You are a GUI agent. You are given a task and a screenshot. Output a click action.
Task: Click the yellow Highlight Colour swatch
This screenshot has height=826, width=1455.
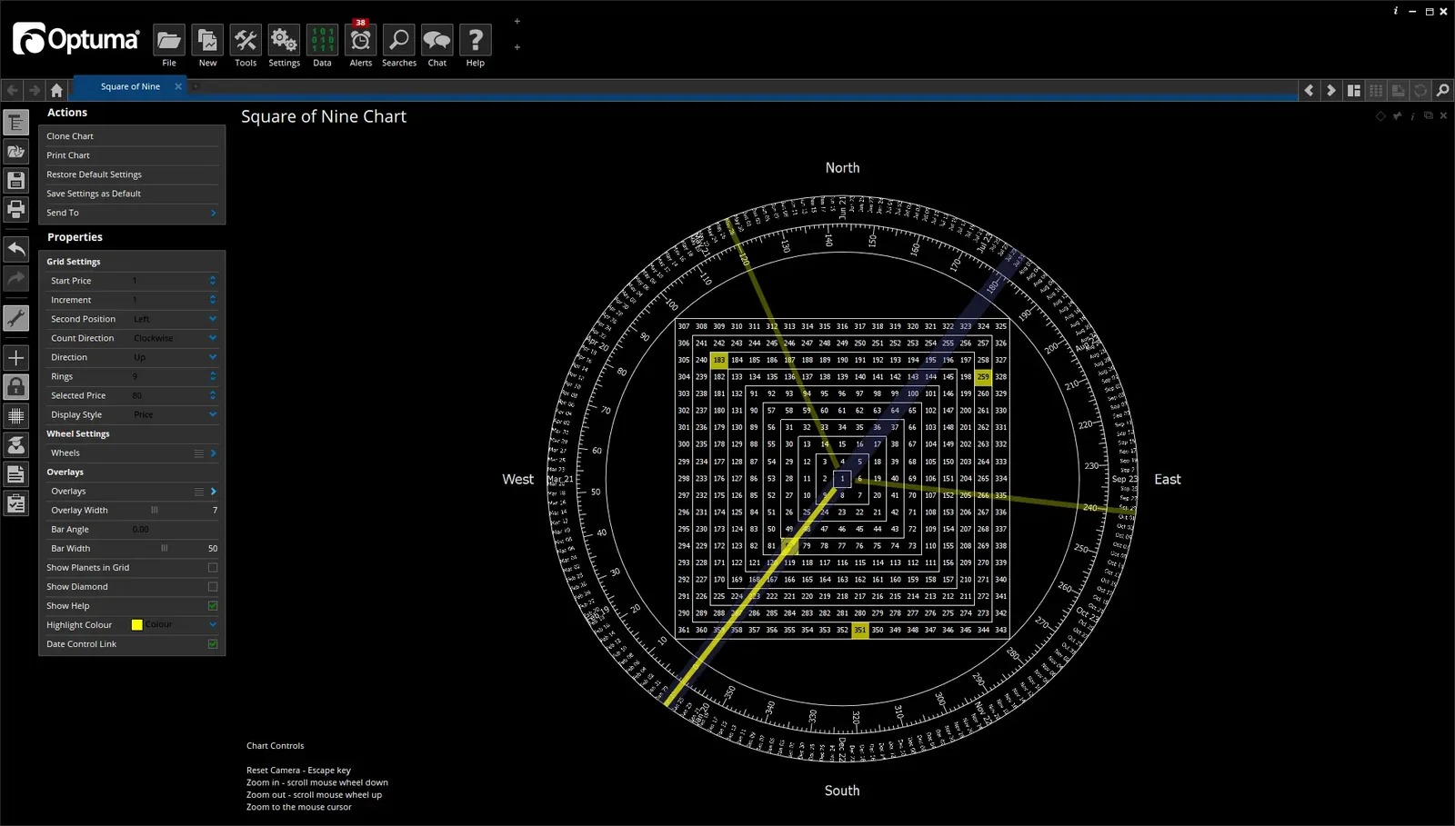coord(136,625)
